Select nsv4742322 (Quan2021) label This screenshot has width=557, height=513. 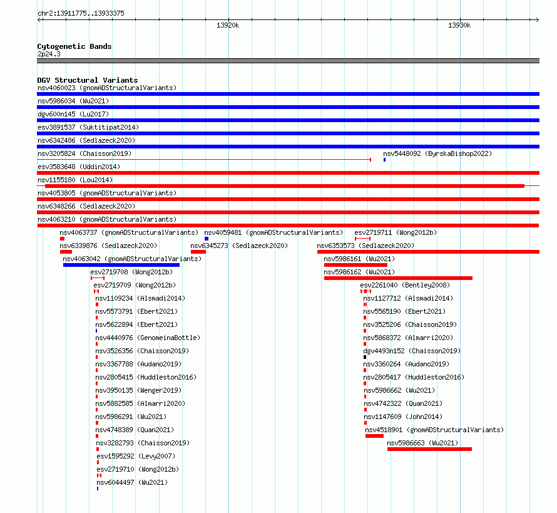(403, 403)
